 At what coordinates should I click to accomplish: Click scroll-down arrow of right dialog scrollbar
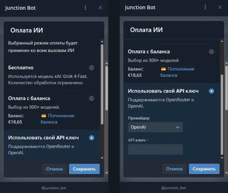pyautogui.click(x=222, y=158)
